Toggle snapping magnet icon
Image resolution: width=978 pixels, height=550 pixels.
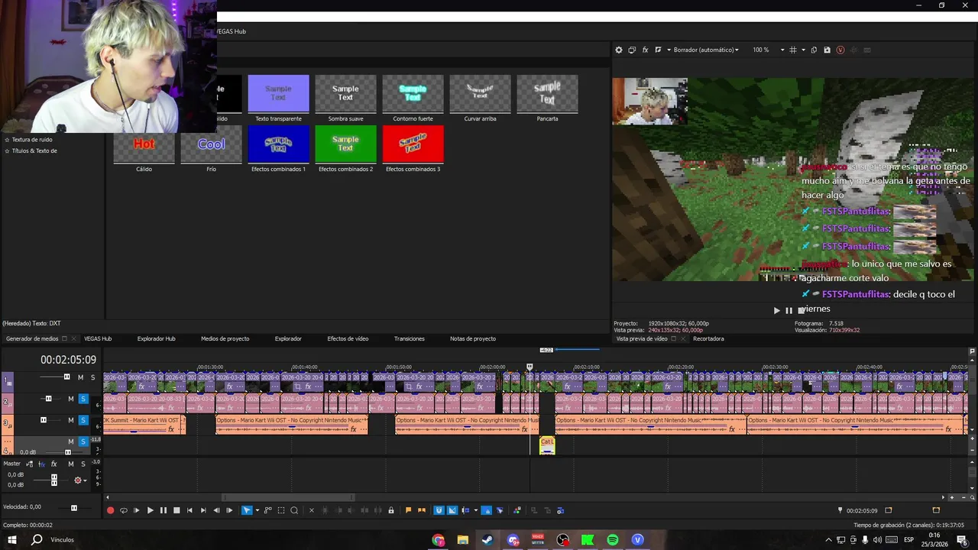(x=439, y=510)
